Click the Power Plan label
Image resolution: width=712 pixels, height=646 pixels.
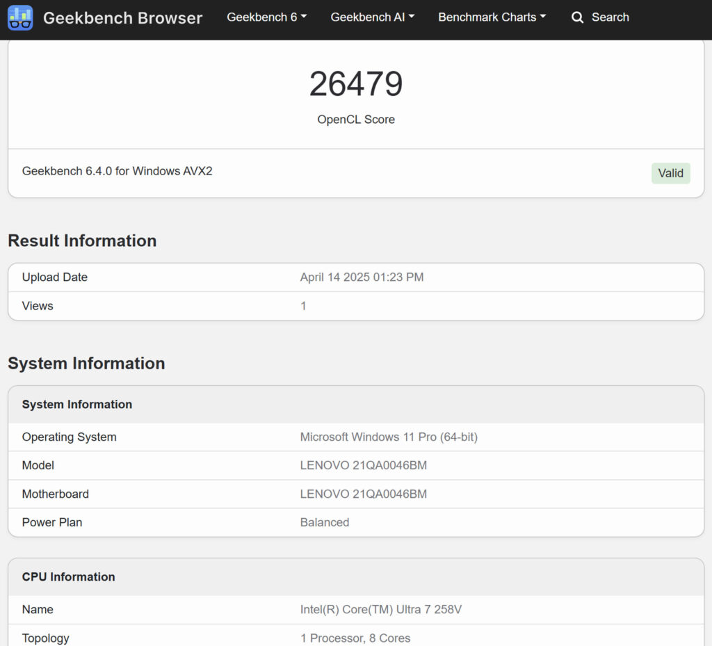point(52,522)
